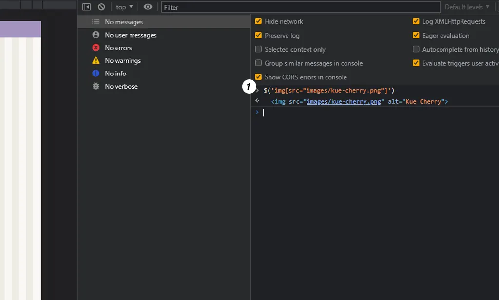The image size is (499, 300).
Task: Select the No verbose sidebar row
Action: 164,86
